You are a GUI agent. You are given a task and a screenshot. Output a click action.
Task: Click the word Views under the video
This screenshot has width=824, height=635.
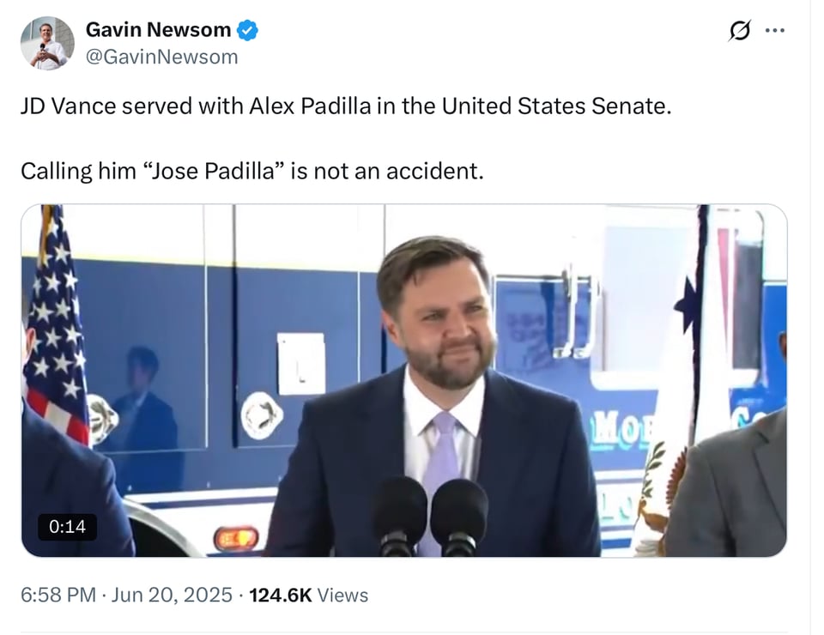(342, 595)
